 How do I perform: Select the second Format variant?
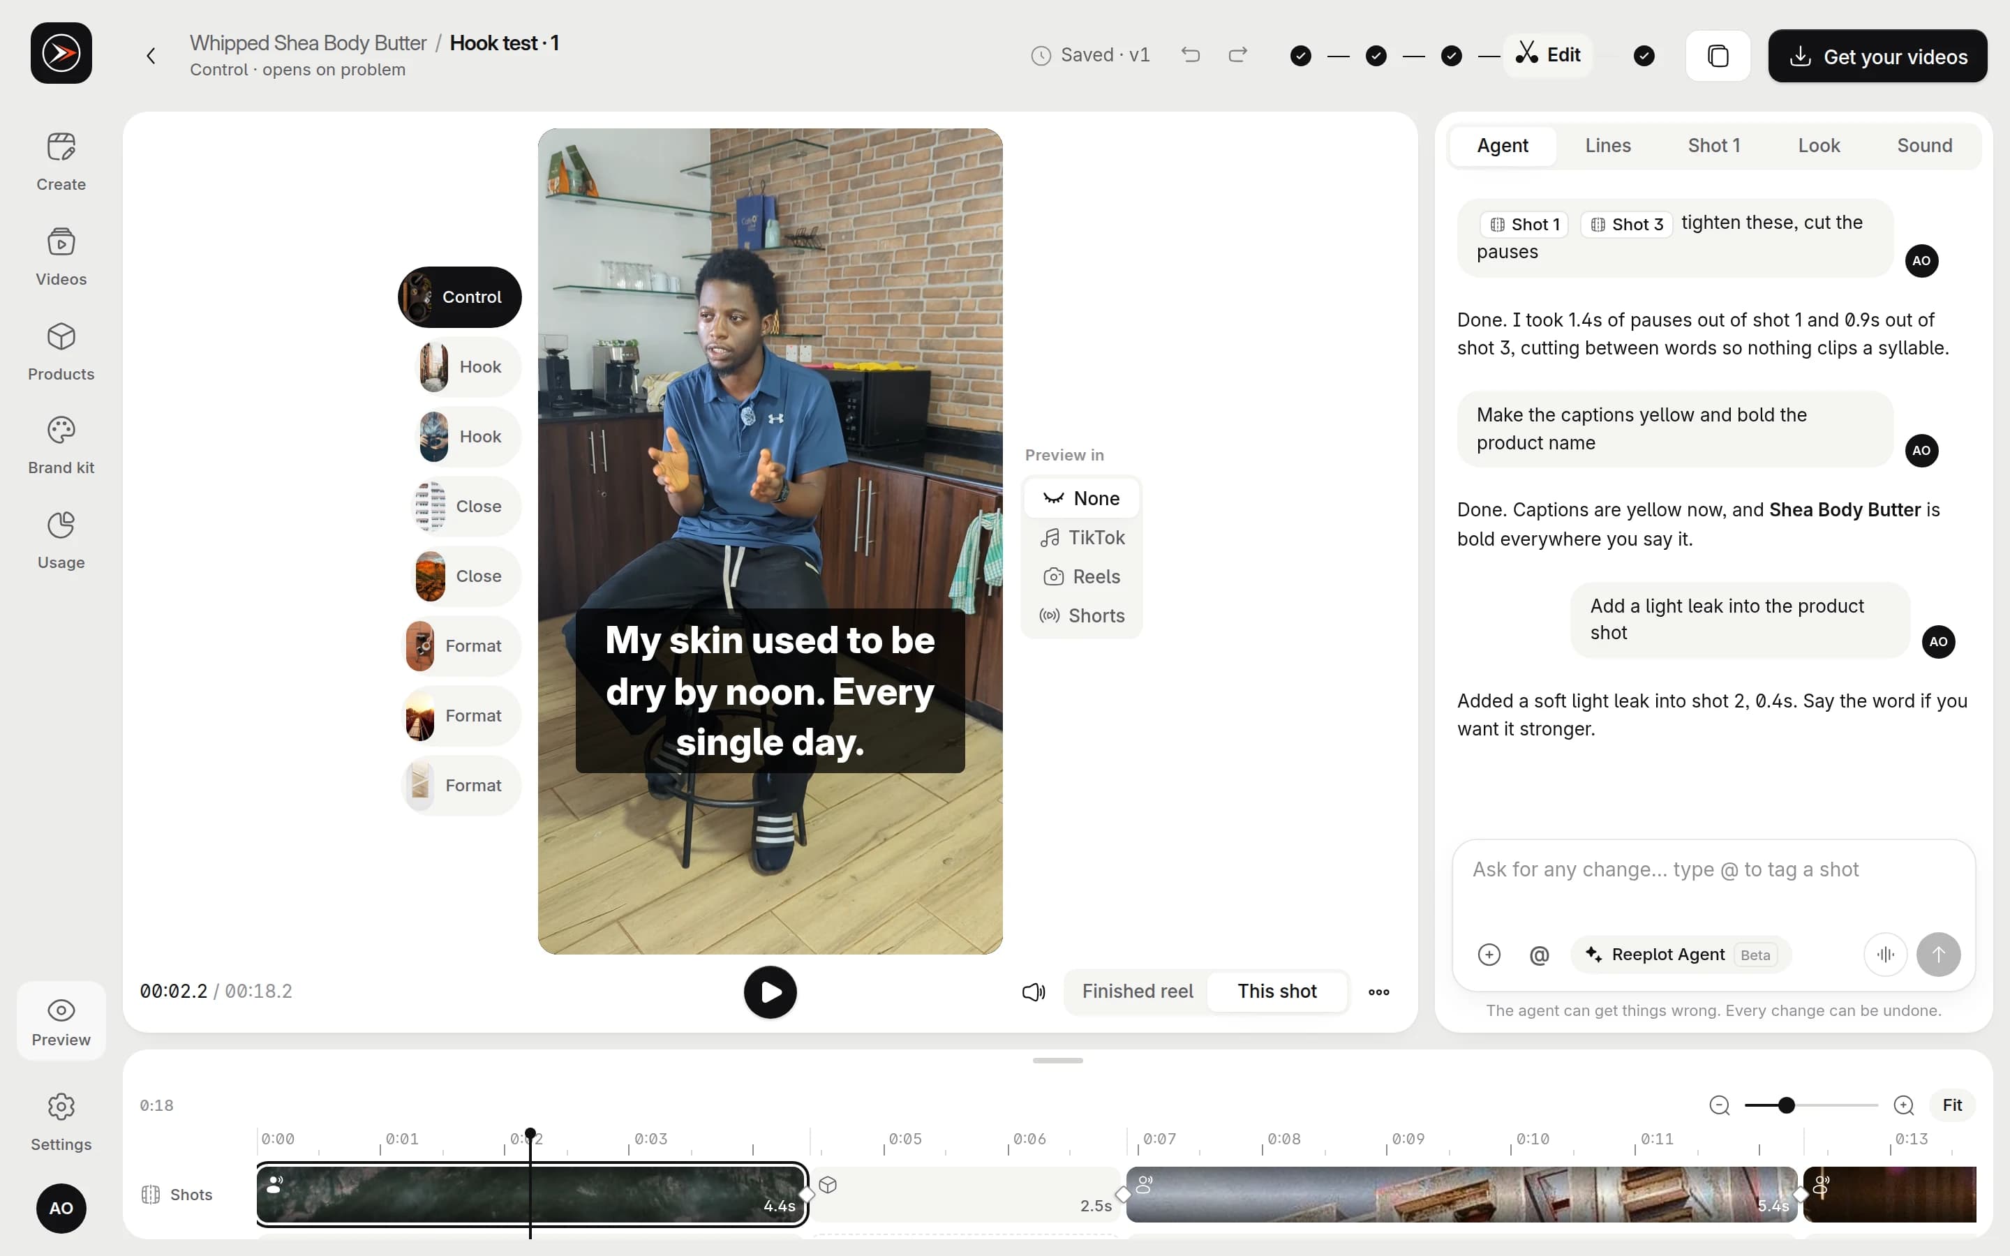click(x=462, y=715)
